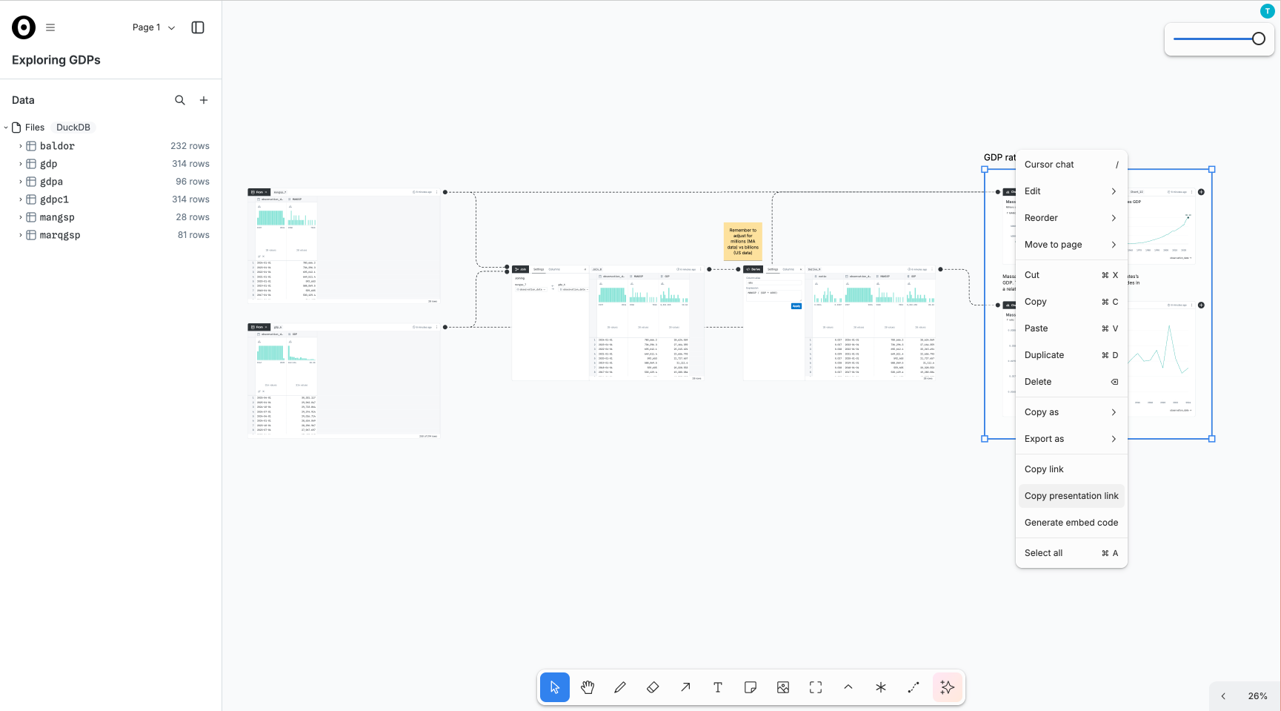1281x711 pixels.
Task: Activate the Frame tool
Action: (x=816, y=687)
